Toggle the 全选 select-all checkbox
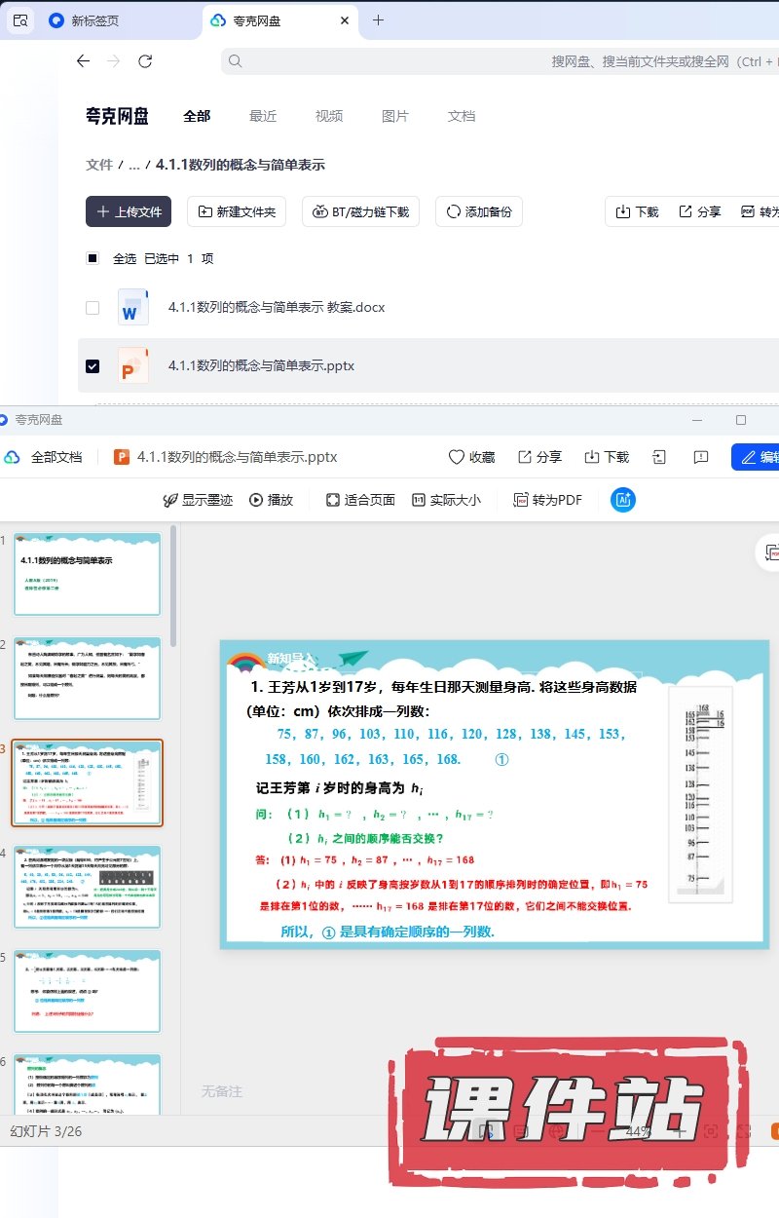The width and height of the screenshot is (779, 1218). coord(93,258)
